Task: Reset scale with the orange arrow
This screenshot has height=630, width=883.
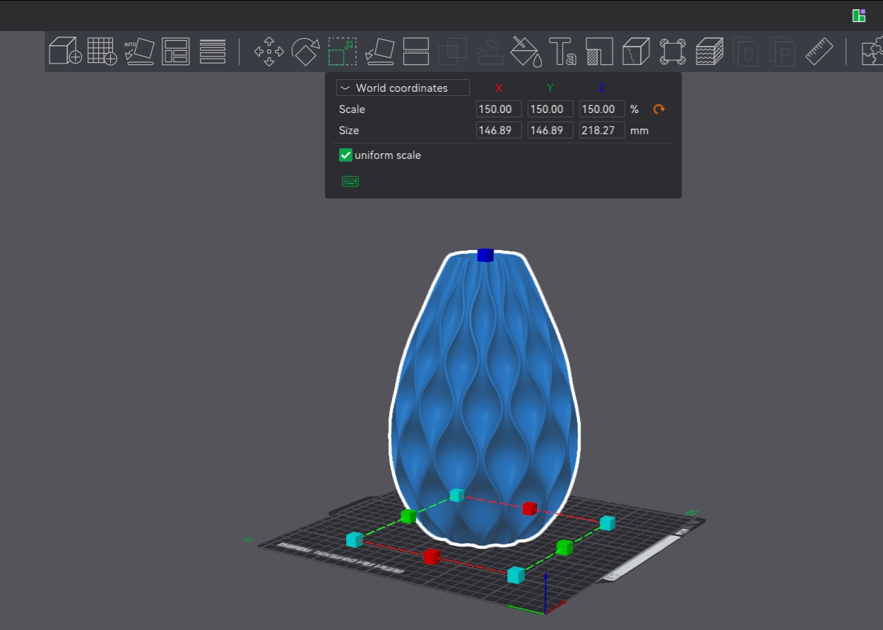Action: coord(659,109)
